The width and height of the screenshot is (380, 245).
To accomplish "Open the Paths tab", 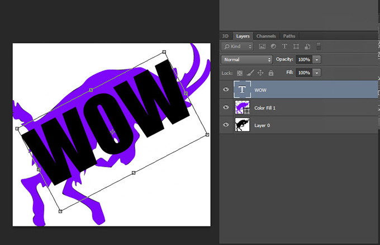I will click(289, 36).
